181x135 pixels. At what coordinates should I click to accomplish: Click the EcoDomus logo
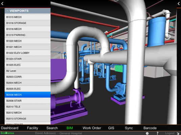pyautogui.click(x=7, y=133)
